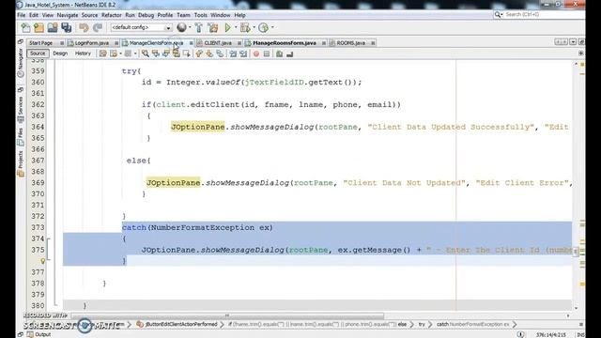Viewport: 601px width, 338px height.
Task: Click the Toggle Rectangular Selection icon
Action: [187, 54]
